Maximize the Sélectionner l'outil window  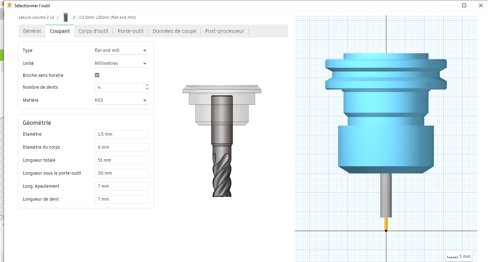click(464, 5)
